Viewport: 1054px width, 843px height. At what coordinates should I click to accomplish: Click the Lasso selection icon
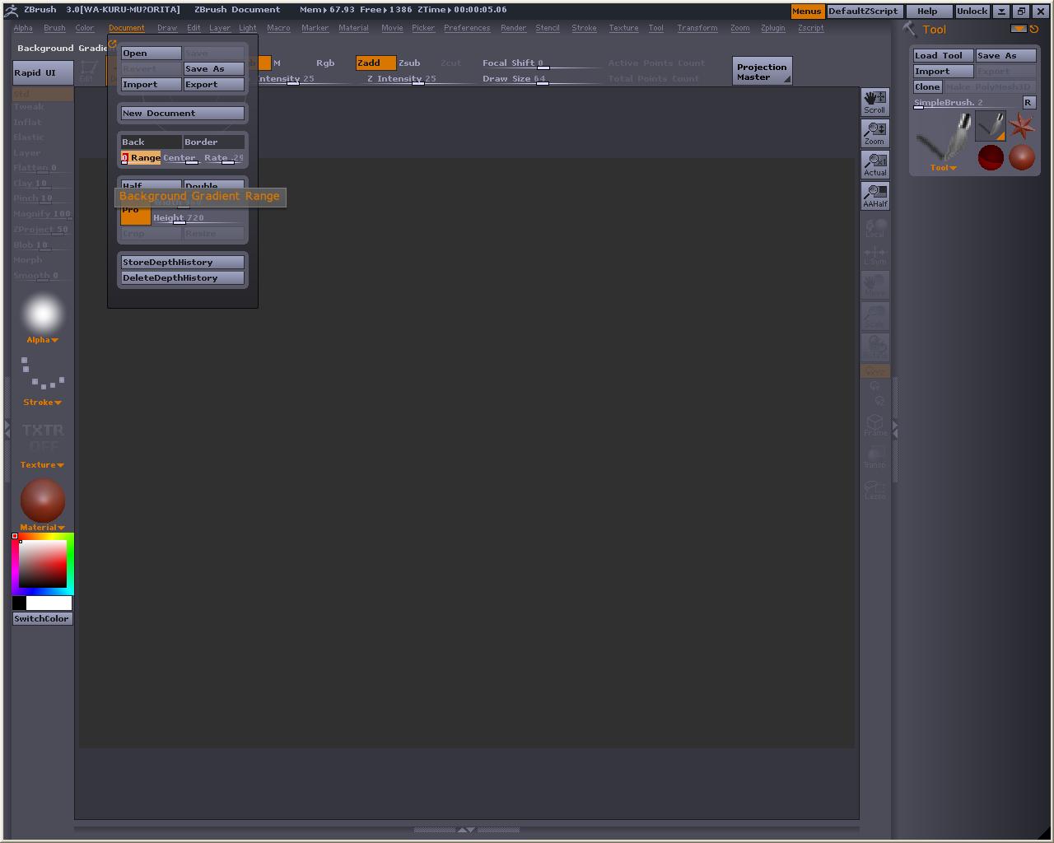coord(874,489)
